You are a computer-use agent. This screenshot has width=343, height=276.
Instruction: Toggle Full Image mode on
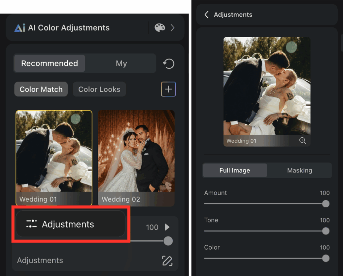tap(234, 170)
